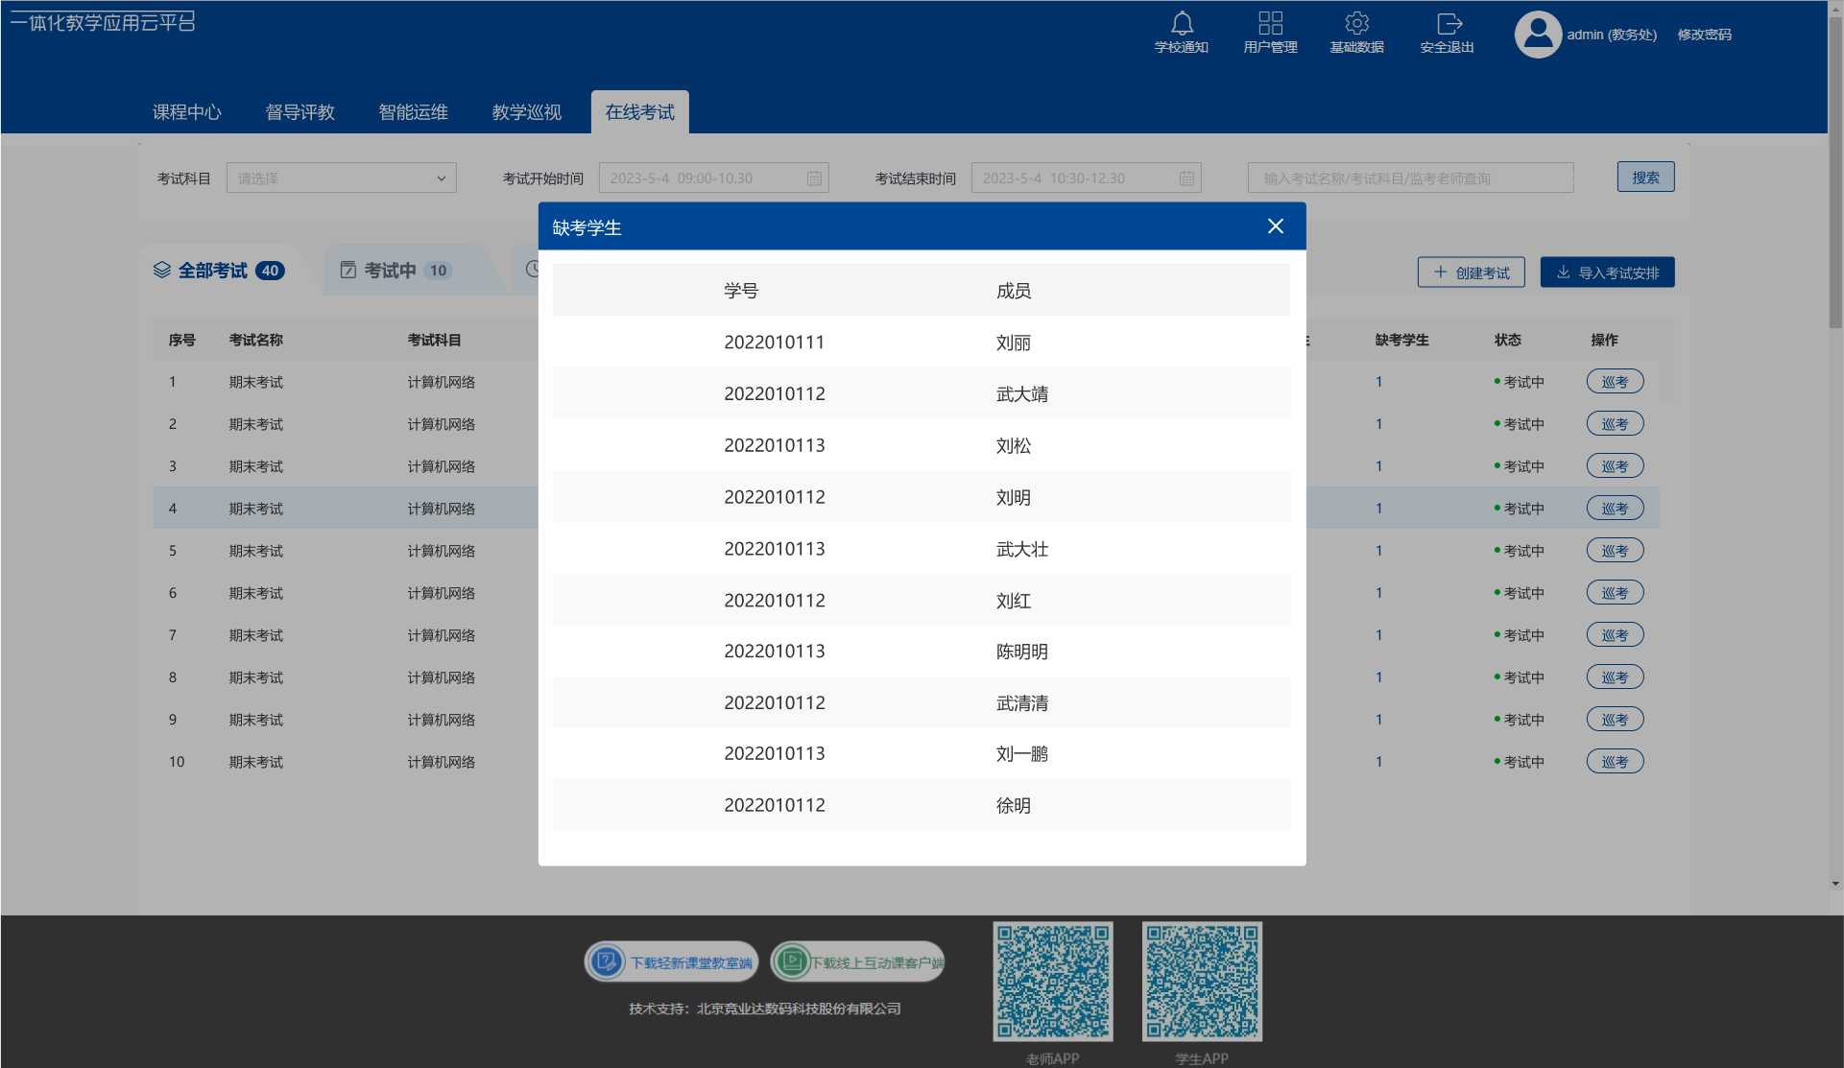Screen dimensions: 1844x1068
Task: Open the 学校通知 bell icon
Action: pos(1182,23)
